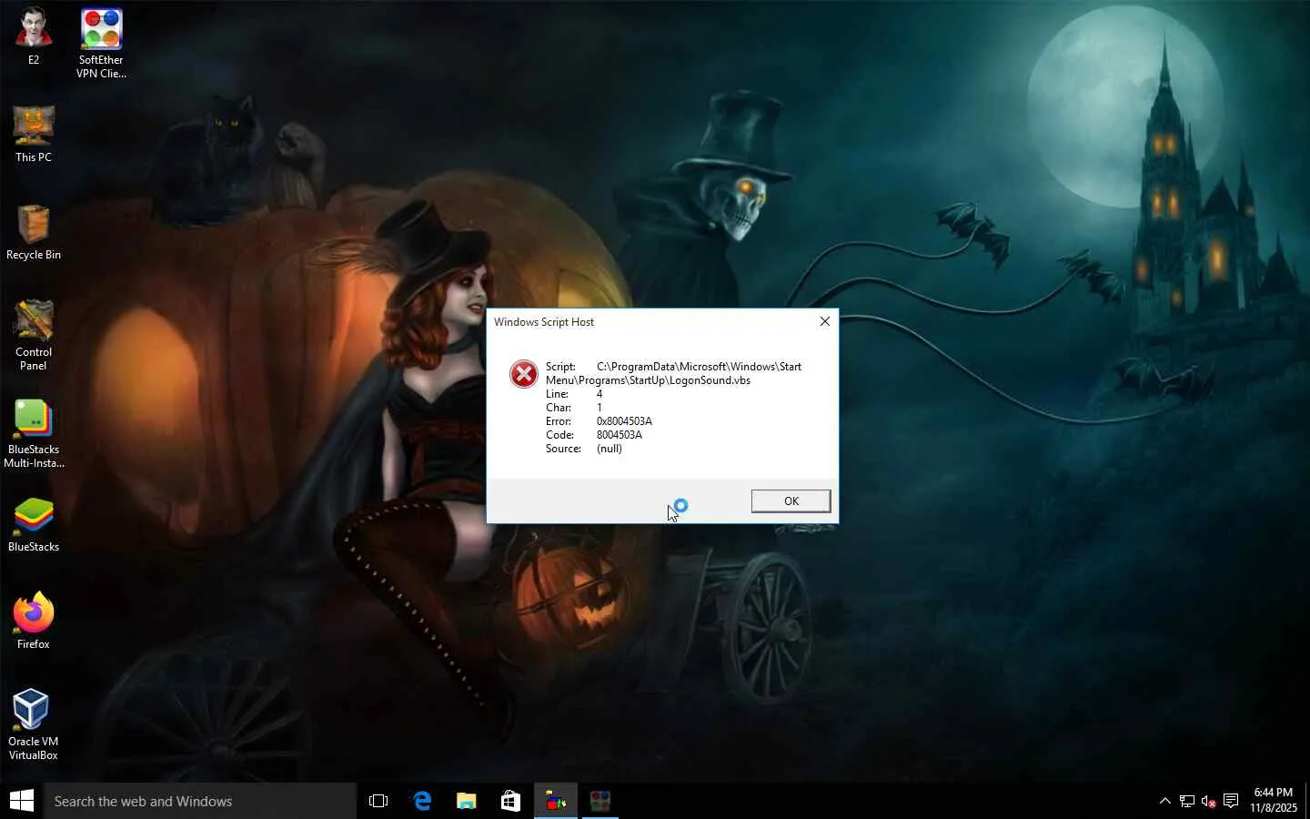1310x819 pixels.
Task: Click the Error value 0x8004503A
Action: click(624, 421)
